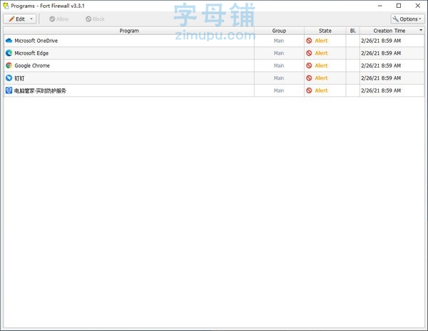Screen dimensions: 428x331
Task: Select the Google Chrome row name
Action: pos(32,65)
